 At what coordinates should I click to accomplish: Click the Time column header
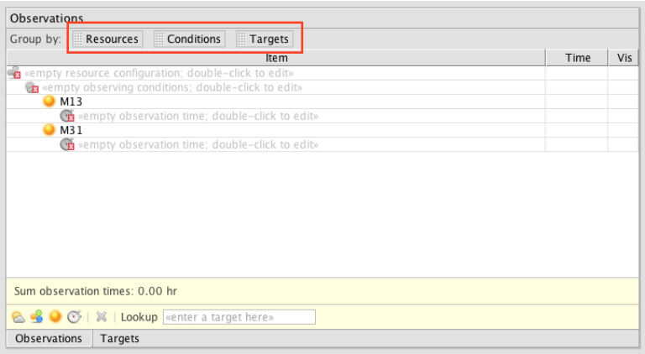pos(577,58)
